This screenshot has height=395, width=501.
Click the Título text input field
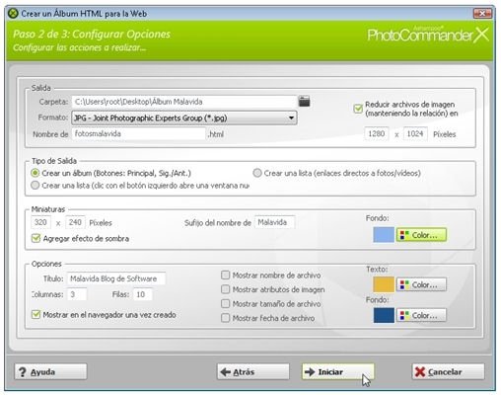tap(116, 278)
